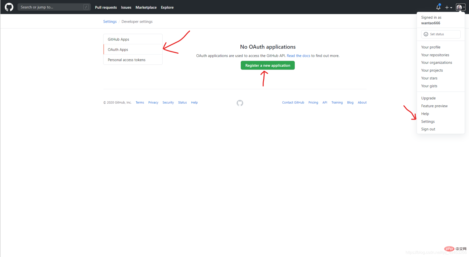Open footer Terms link
Image resolution: width=469 pixels, height=257 pixels.
140,102
